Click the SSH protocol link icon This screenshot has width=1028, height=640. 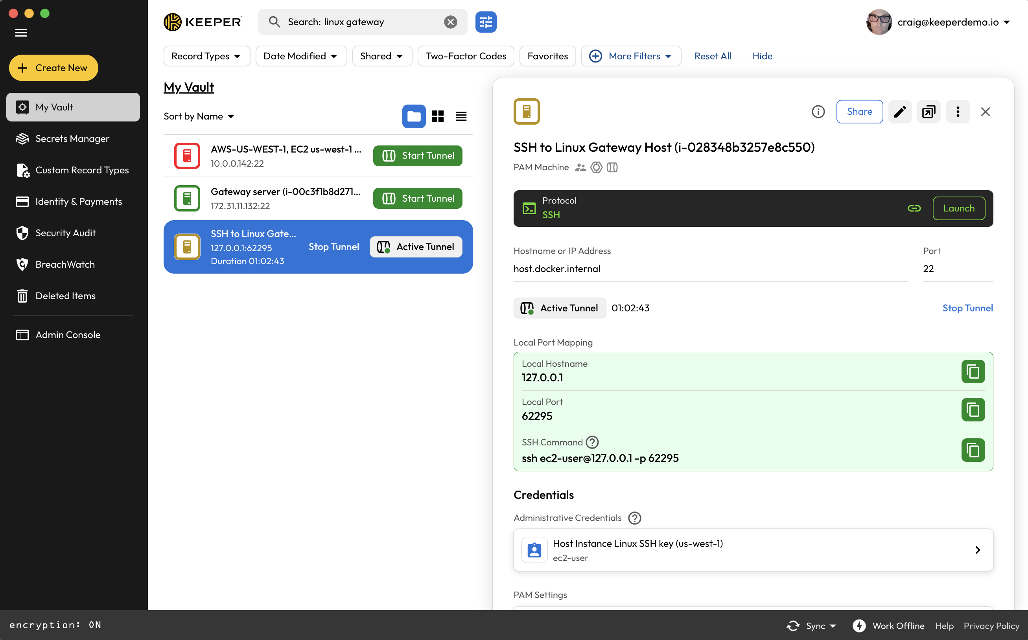coord(914,208)
